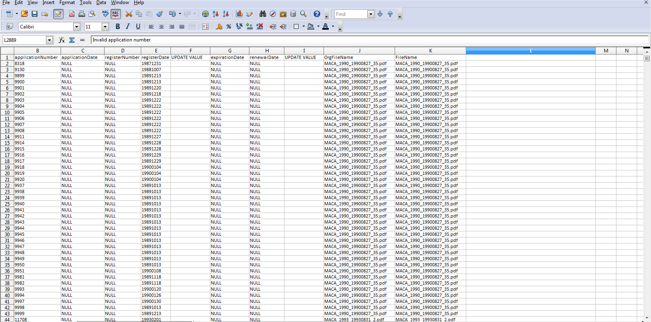Open Find & Replace binoculars icon
The height and width of the screenshot is (322, 651).
click(x=262, y=14)
